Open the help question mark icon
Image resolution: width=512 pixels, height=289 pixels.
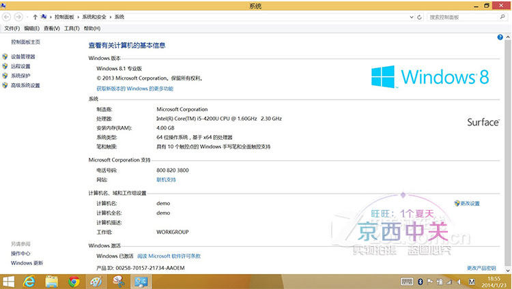pos(500,37)
